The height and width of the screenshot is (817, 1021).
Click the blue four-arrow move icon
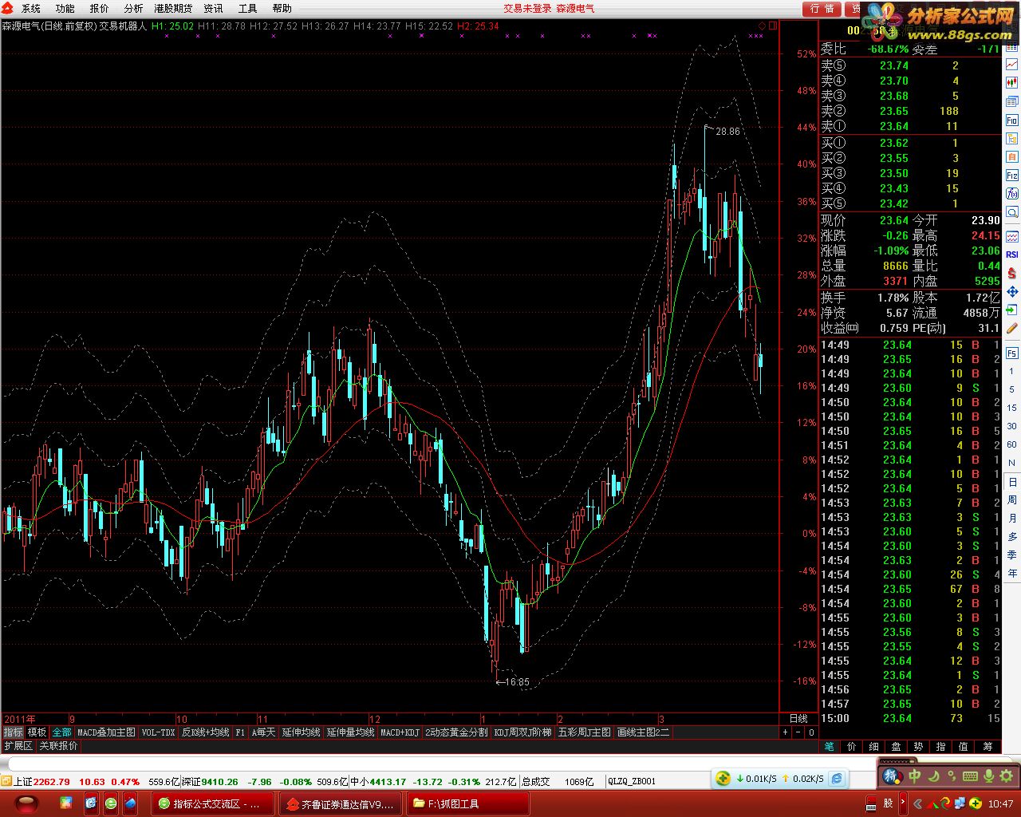[1011, 291]
